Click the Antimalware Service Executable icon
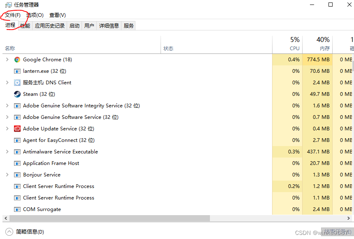The width and height of the screenshot is (354, 239). tap(17, 152)
